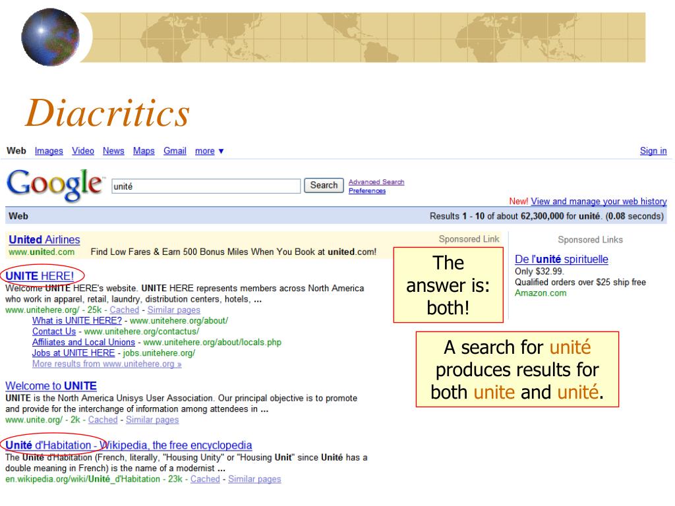
Task: Open the Video search tab
Action: pyautogui.click(x=82, y=151)
